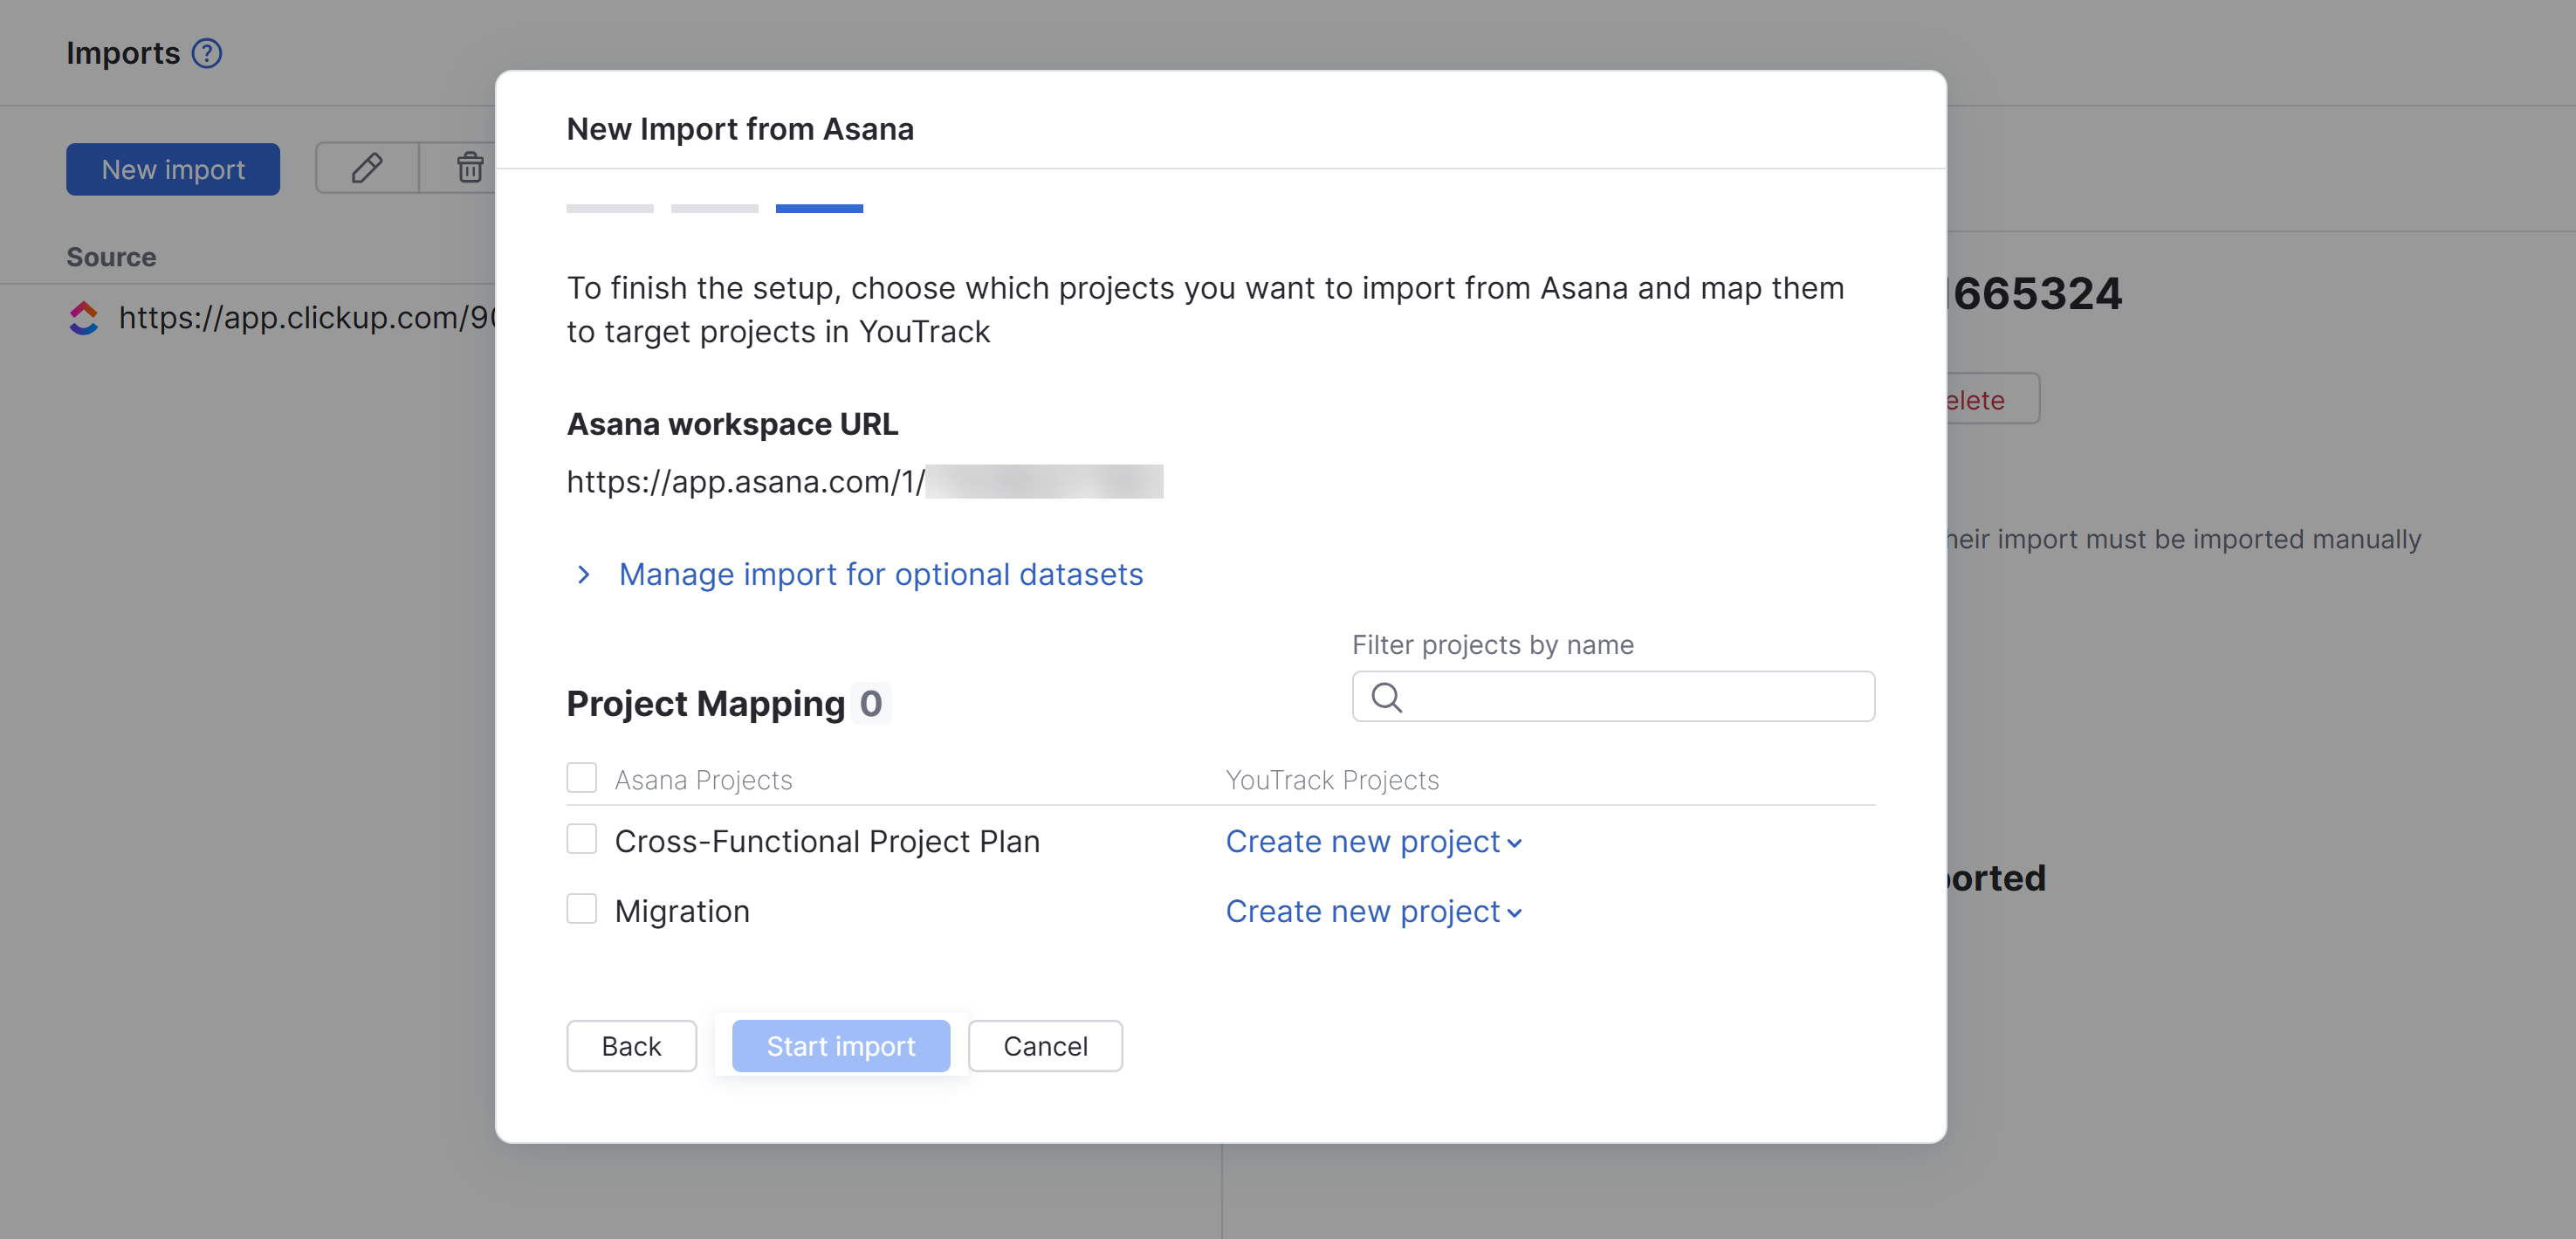
Task: Click the Start import button
Action: tap(841, 1046)
